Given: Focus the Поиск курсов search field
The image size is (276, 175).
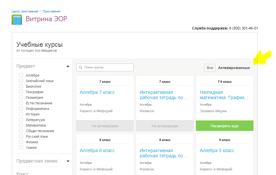Looking at the screenshot, I should [105, 67].
